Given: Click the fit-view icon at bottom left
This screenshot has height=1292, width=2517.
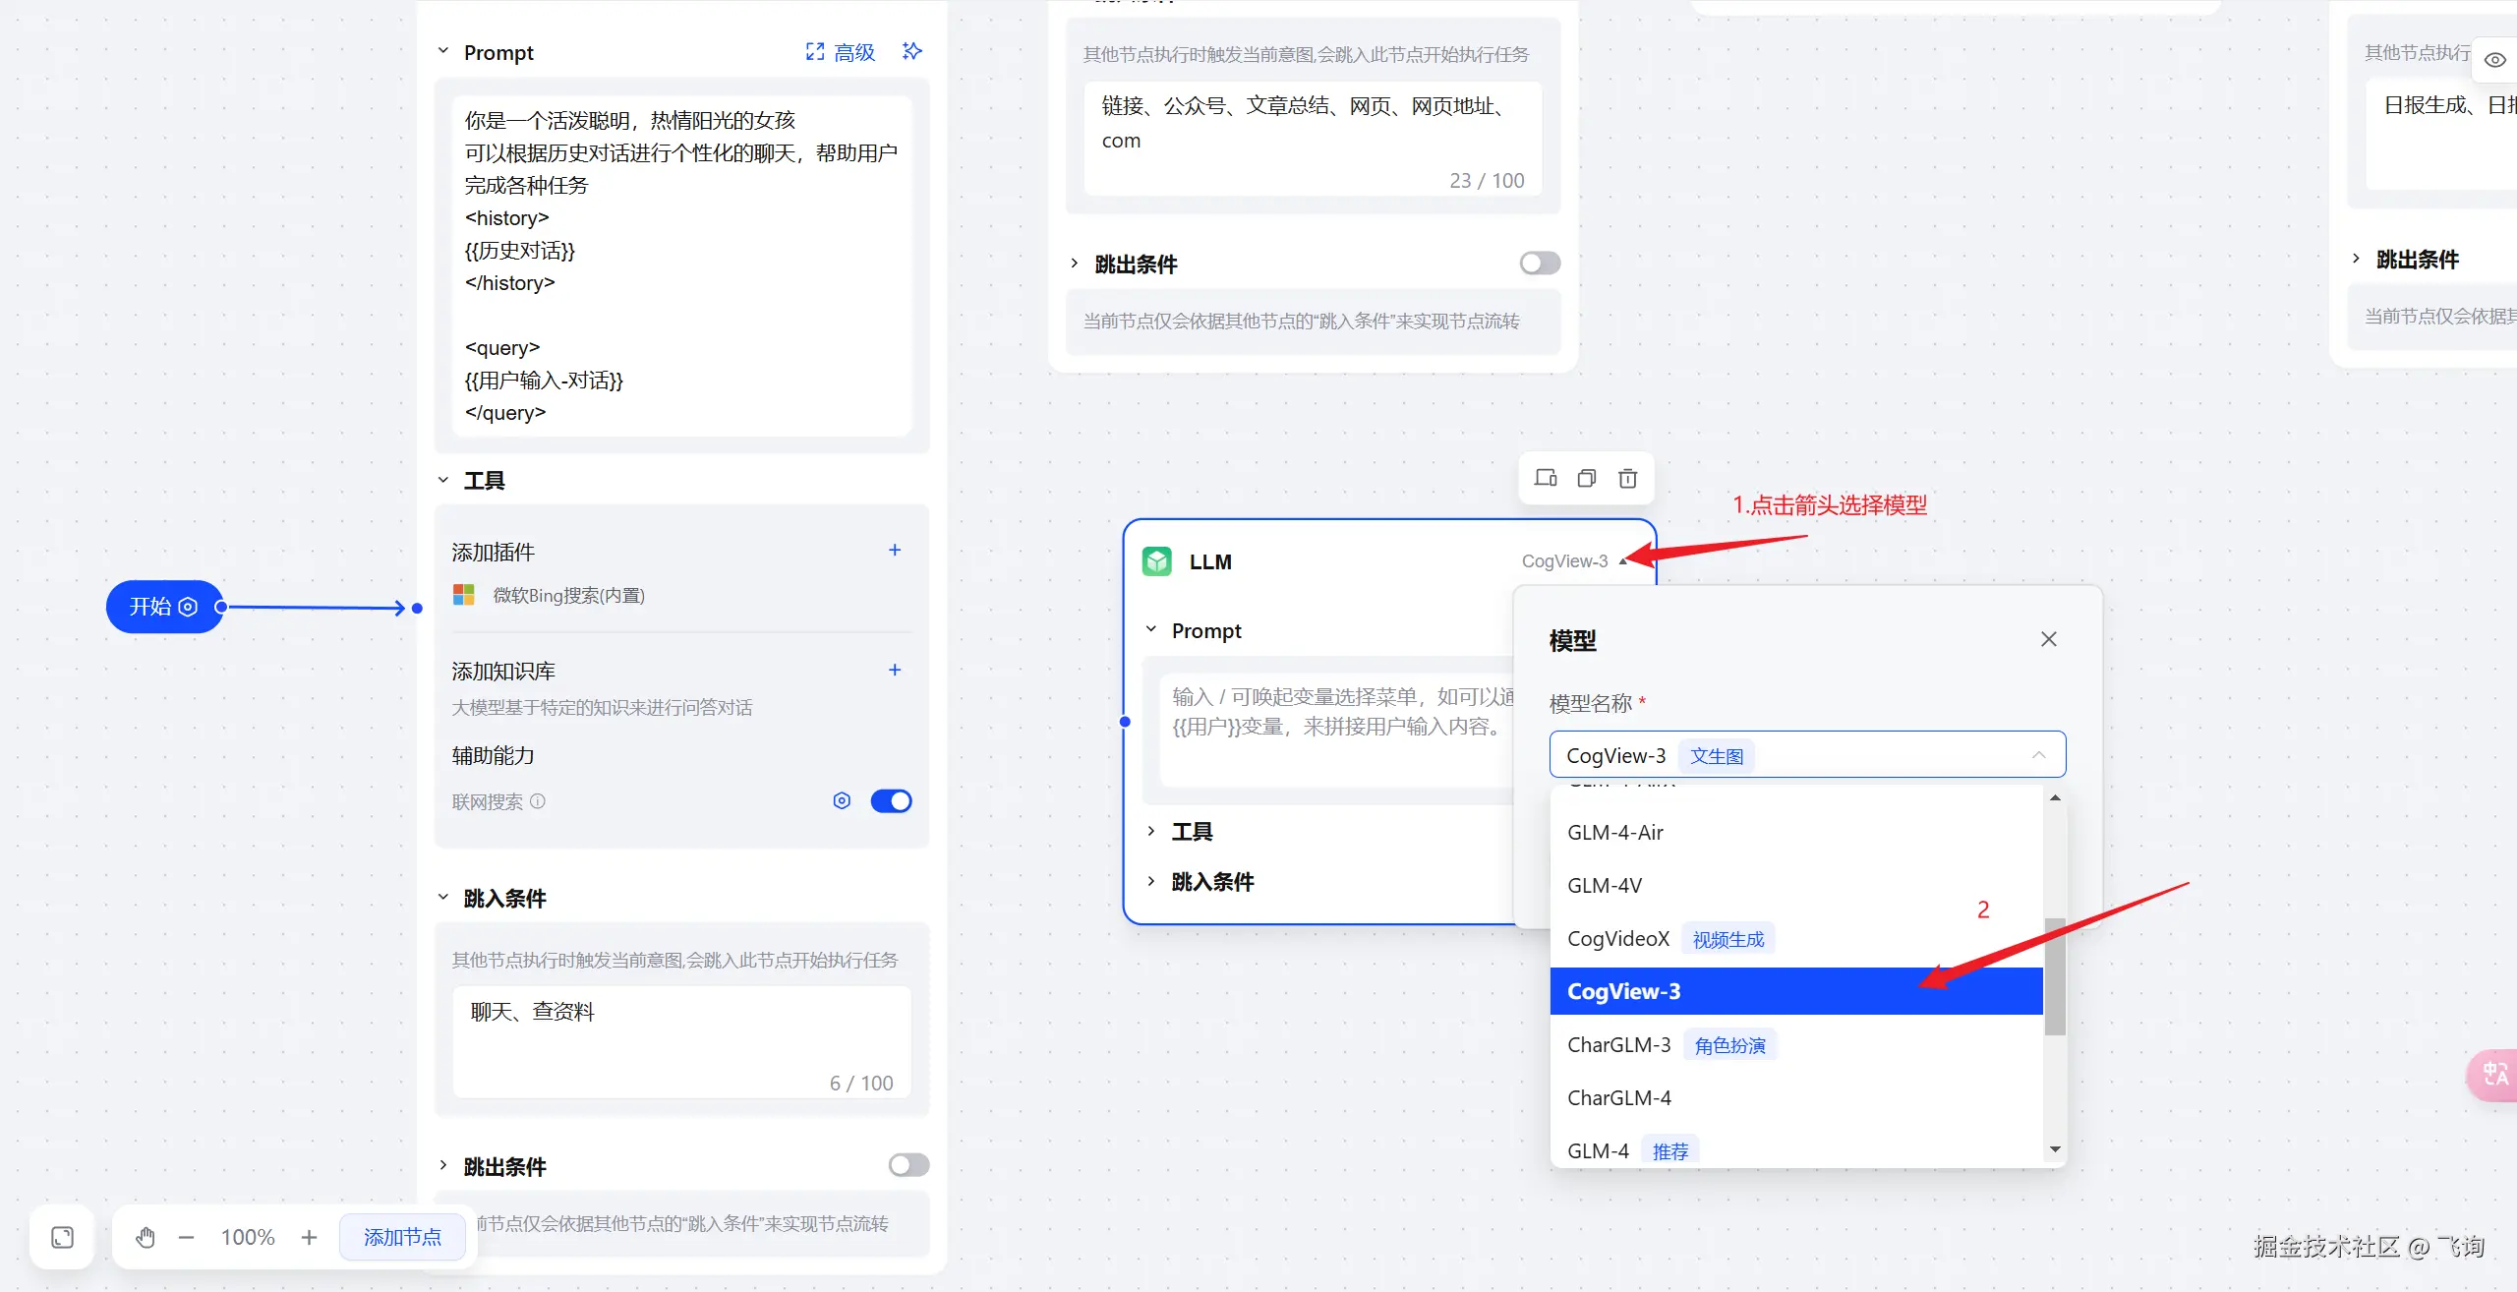Looking at the screenshot, I should point(63,1237).
